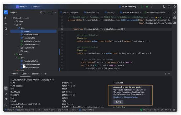Collapse the java folder under src
The image size is (181, 115).
[17, 28]
